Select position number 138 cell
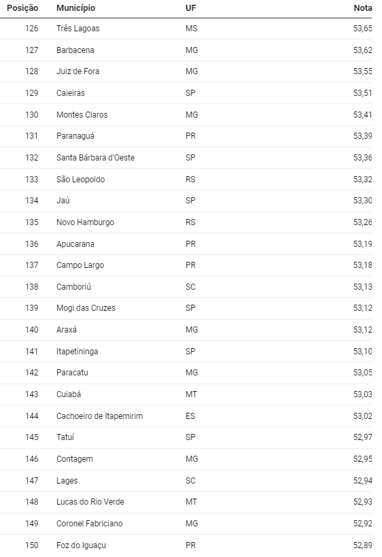382x557 pixels. pos(31,287)
